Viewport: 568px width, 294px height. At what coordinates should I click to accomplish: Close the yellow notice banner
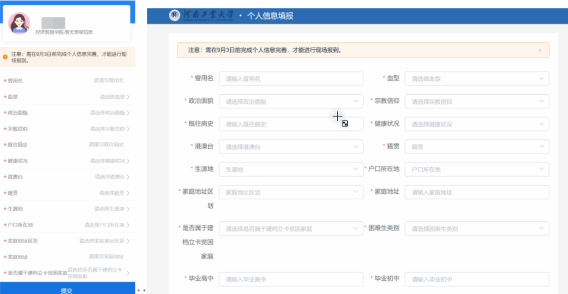540,50
